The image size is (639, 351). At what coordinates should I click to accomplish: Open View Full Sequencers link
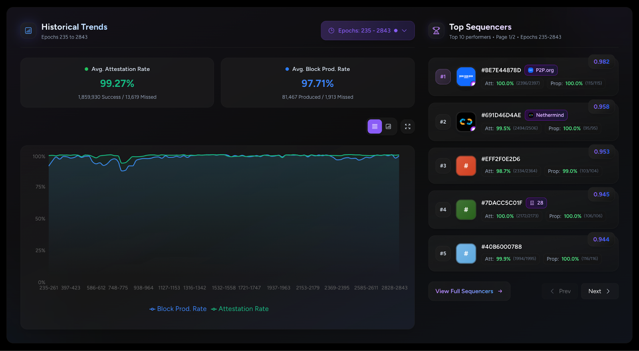(469, 291)
